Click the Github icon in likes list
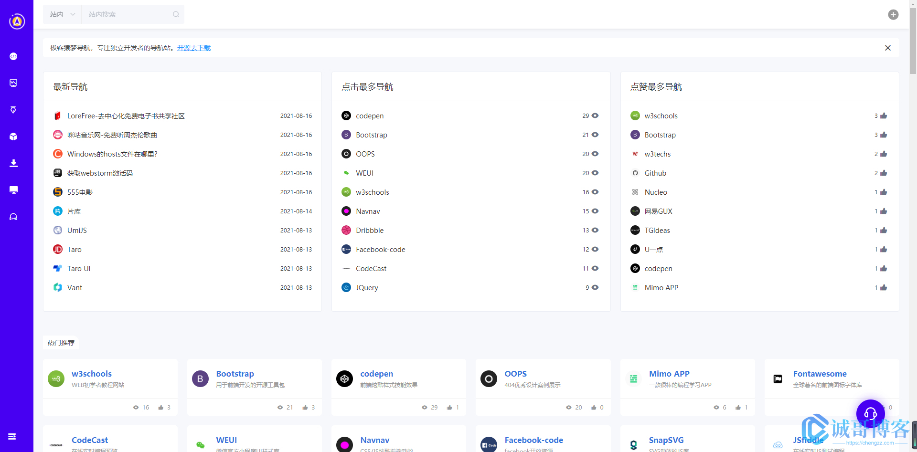The height and width of the screenshot is (452, 917). (x=635, y=173)
